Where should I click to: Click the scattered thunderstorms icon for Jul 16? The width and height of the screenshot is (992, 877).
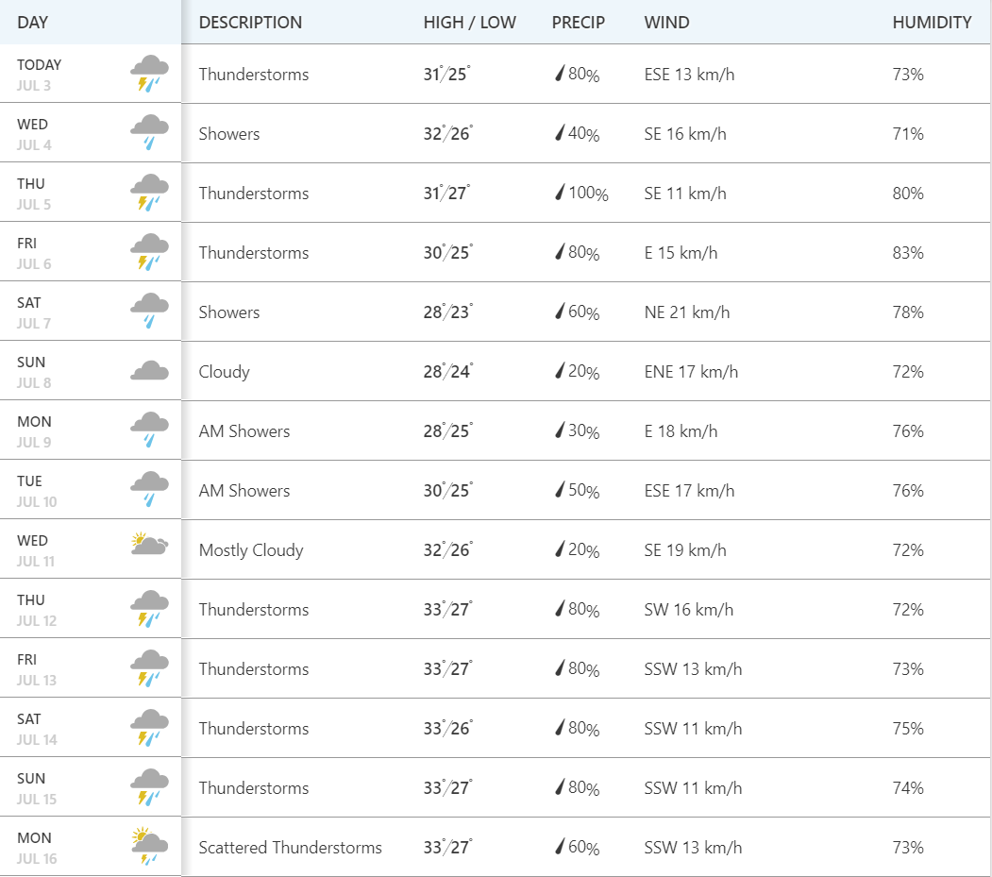[x=149, y=846]
